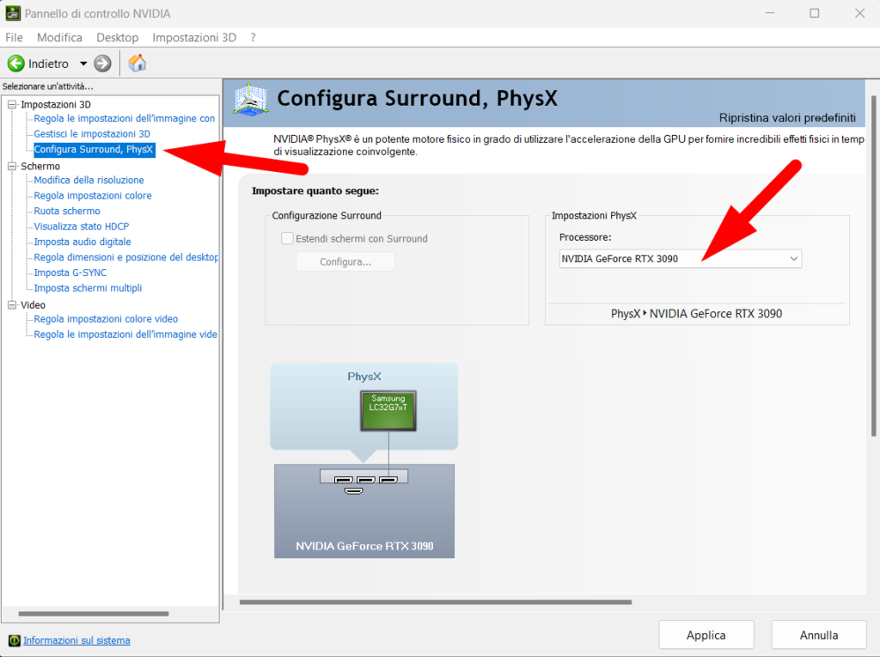880x657 pixels.
Task: Select Imposta schermi multipli
Action: pyautogui.click(x=88, y=288)
